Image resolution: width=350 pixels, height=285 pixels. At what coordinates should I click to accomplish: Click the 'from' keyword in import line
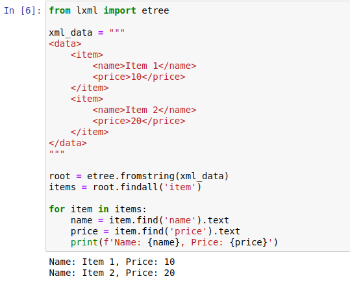pos(60,10)
